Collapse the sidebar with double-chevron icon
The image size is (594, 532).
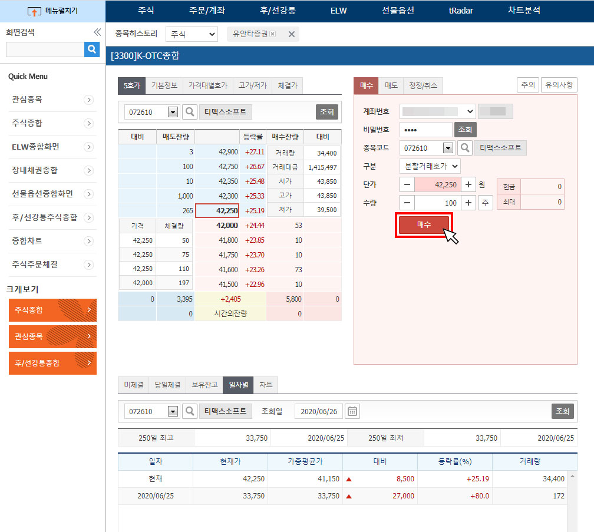click(97, 33)
